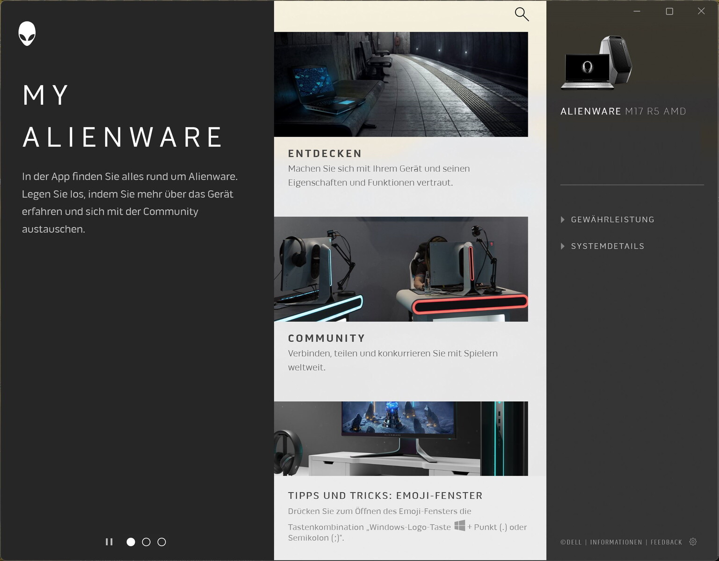This screenshot has height=561, width=719.
Task: Select the third carousel indicator dot
Action: click(x=161, y=542)
